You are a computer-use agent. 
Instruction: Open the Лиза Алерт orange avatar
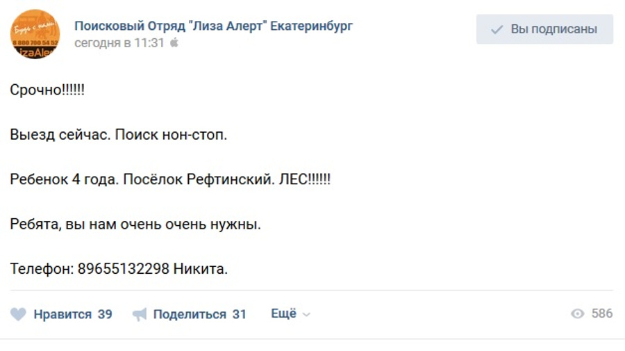[x=35, y=34]
